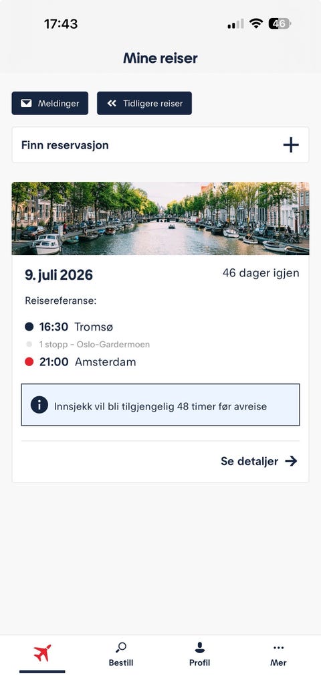
Task: Tap the info icon in check-in notice
Action: 39,405
